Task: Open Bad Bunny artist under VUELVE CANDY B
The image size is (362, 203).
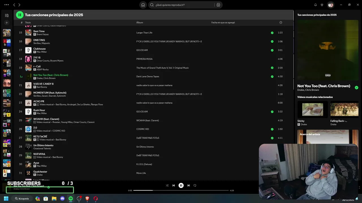Action: (42, 87)
